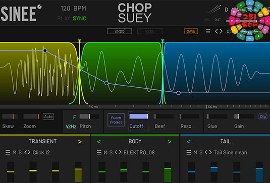Click the Reso slider
This screenshot has width=270, height=183.
pyautogui.click(x=190, y=116)
